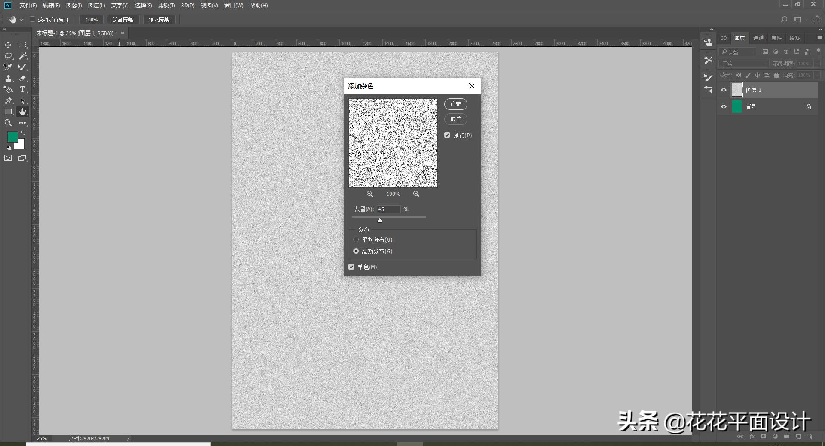The image size is (825, 446).
Task: Toggle Quick Mask mode
Action: pyautogui.click(x=8, y=158)
